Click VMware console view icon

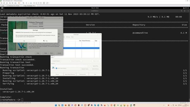[x=44, y=3]
